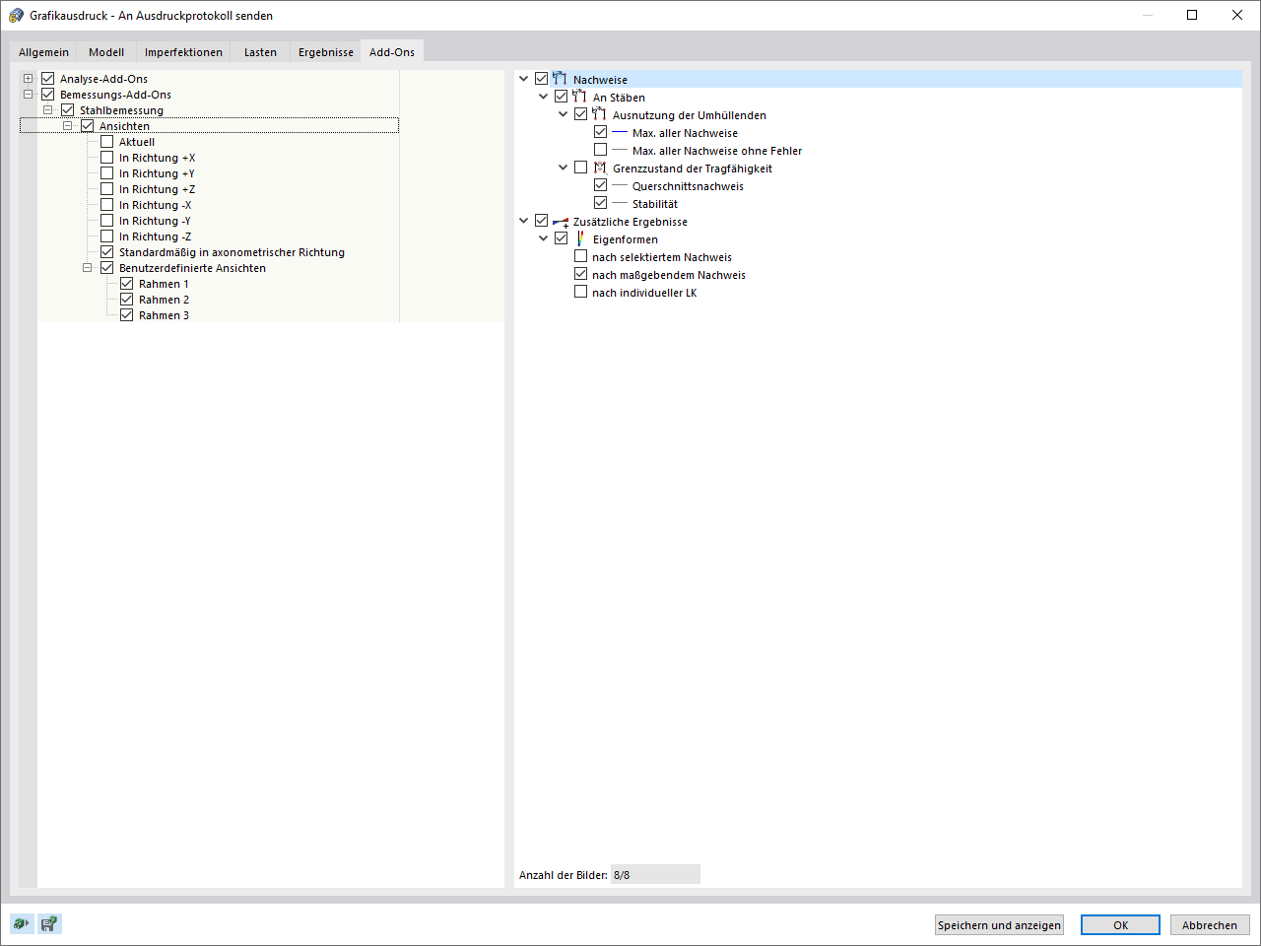Open the Lasten tab

(x=260, y=52)
